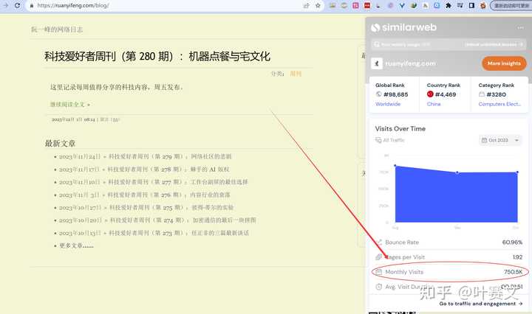Open the weekly issue 274 article link

click(x=183, y=220)
